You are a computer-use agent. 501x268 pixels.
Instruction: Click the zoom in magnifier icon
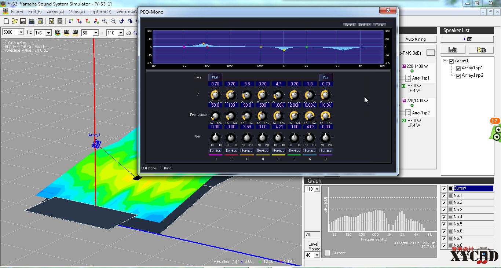click(105, 21)
